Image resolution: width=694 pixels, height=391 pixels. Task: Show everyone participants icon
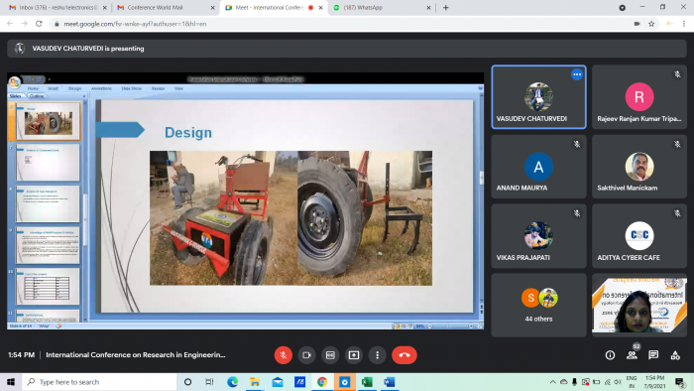tap(633, 355)
